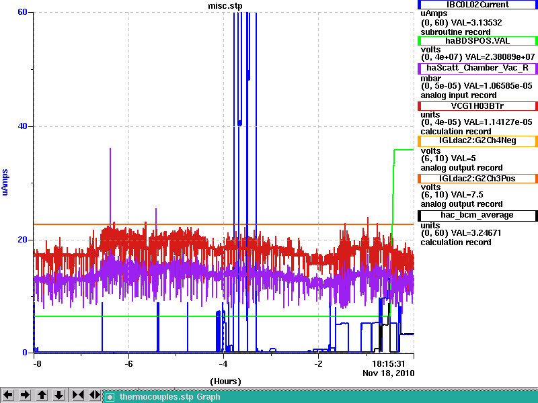Viewport: 538px width, 403px height.
Task: Click the -4 hours x-axis tick label
Action: 223,364
